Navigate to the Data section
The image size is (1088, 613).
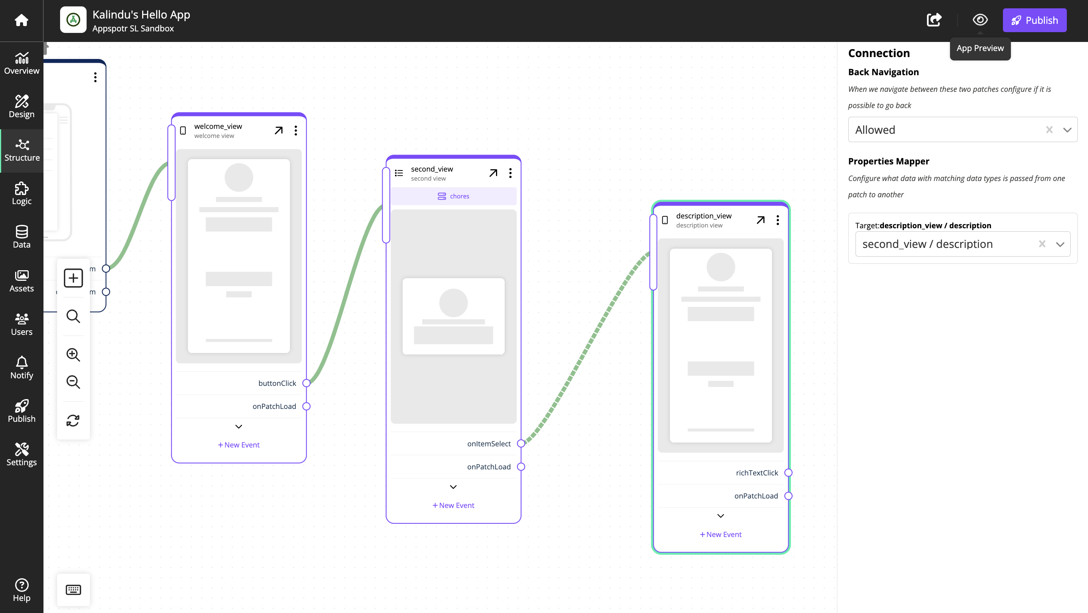(x=22, y=237)
